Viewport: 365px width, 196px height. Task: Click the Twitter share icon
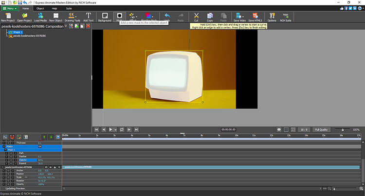point(350,8)
